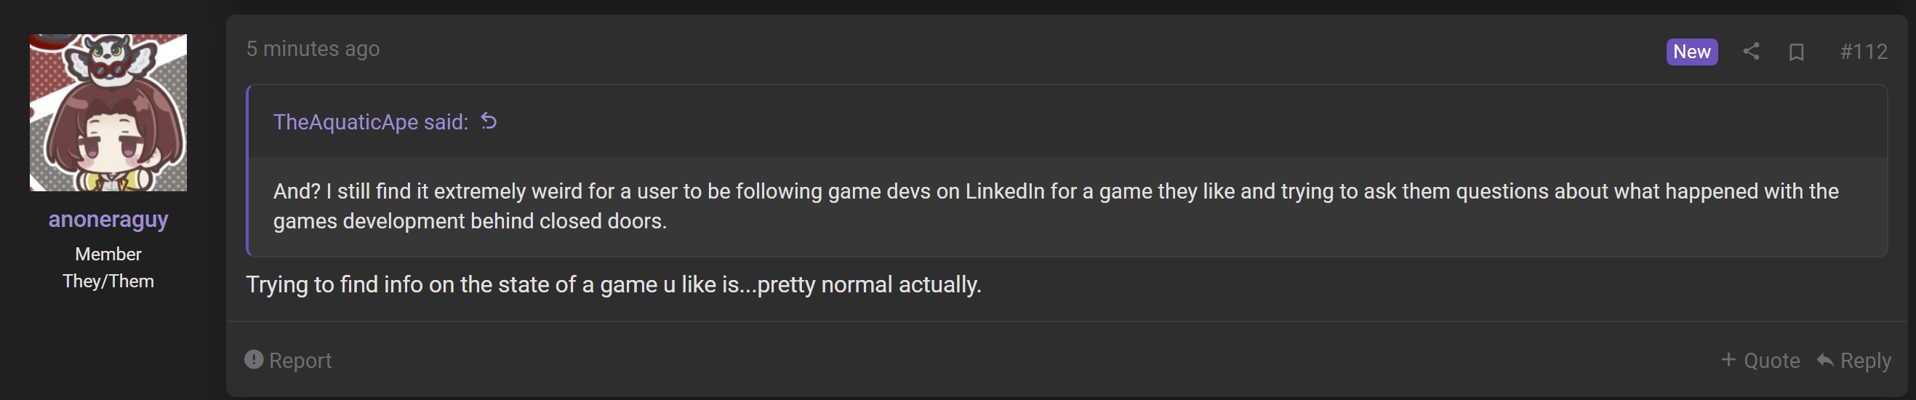Click the purple New badge
The image size is (1916, 400).
click(x=1691, y=52)
